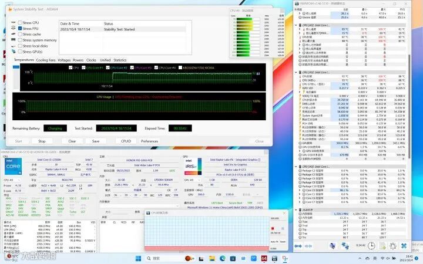Toggle the CPU Core #2 graph checkbox
Viewport: 423px width, 264px height.
coord(108,67)
